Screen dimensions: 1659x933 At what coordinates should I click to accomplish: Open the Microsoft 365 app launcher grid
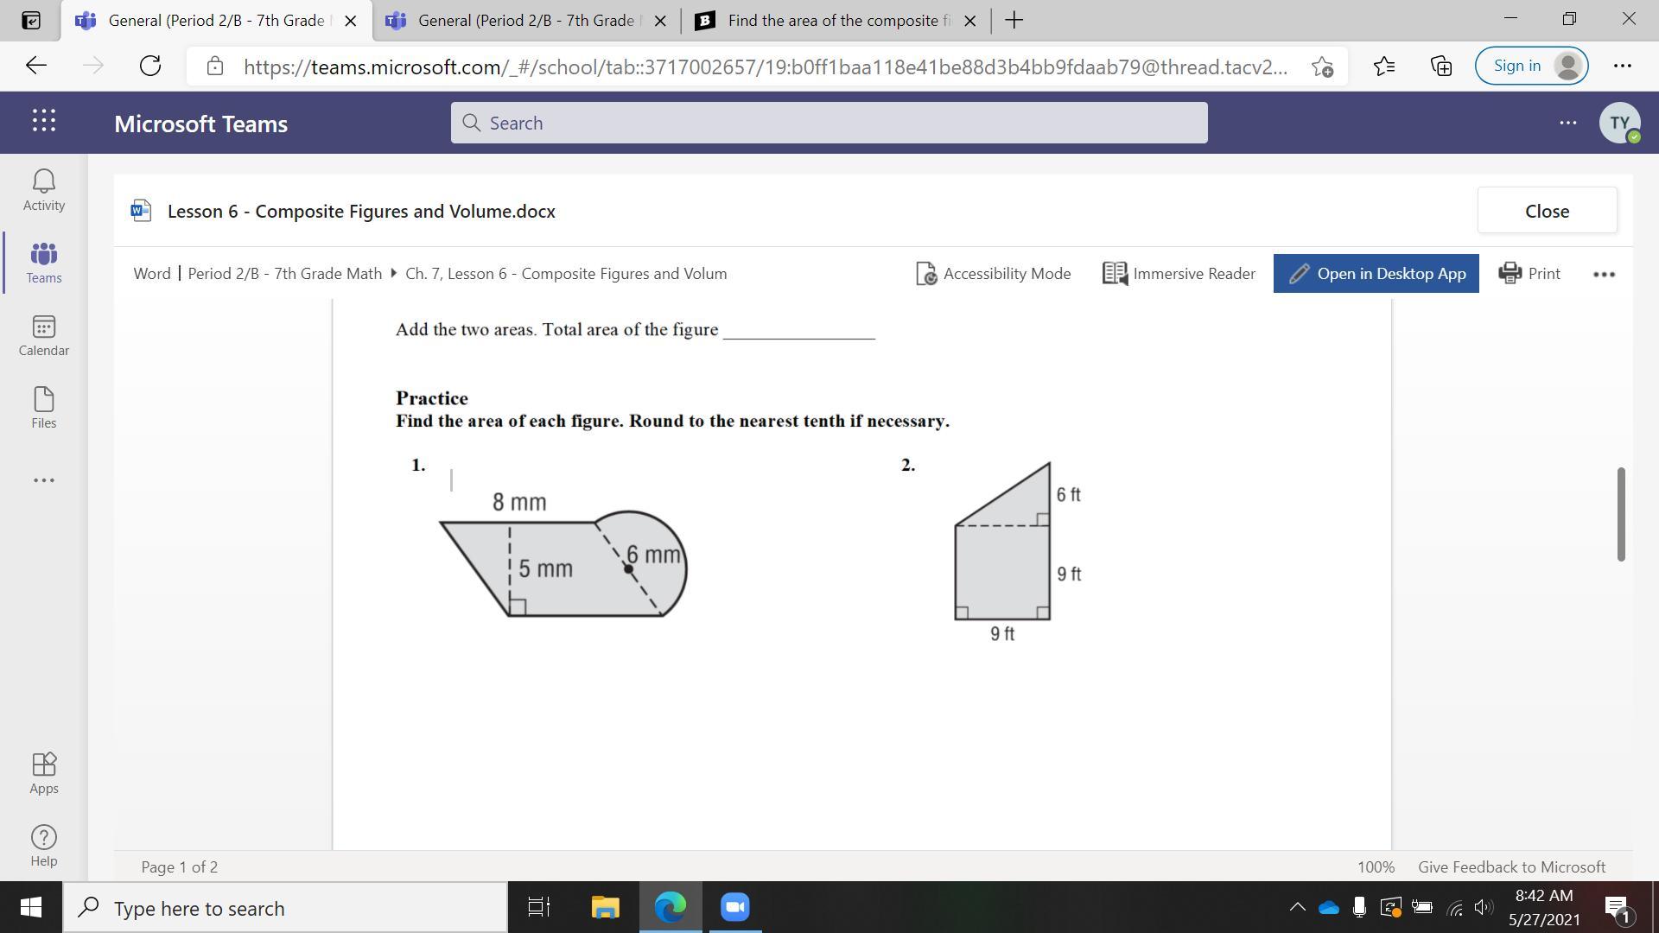(x=44, y=121)
